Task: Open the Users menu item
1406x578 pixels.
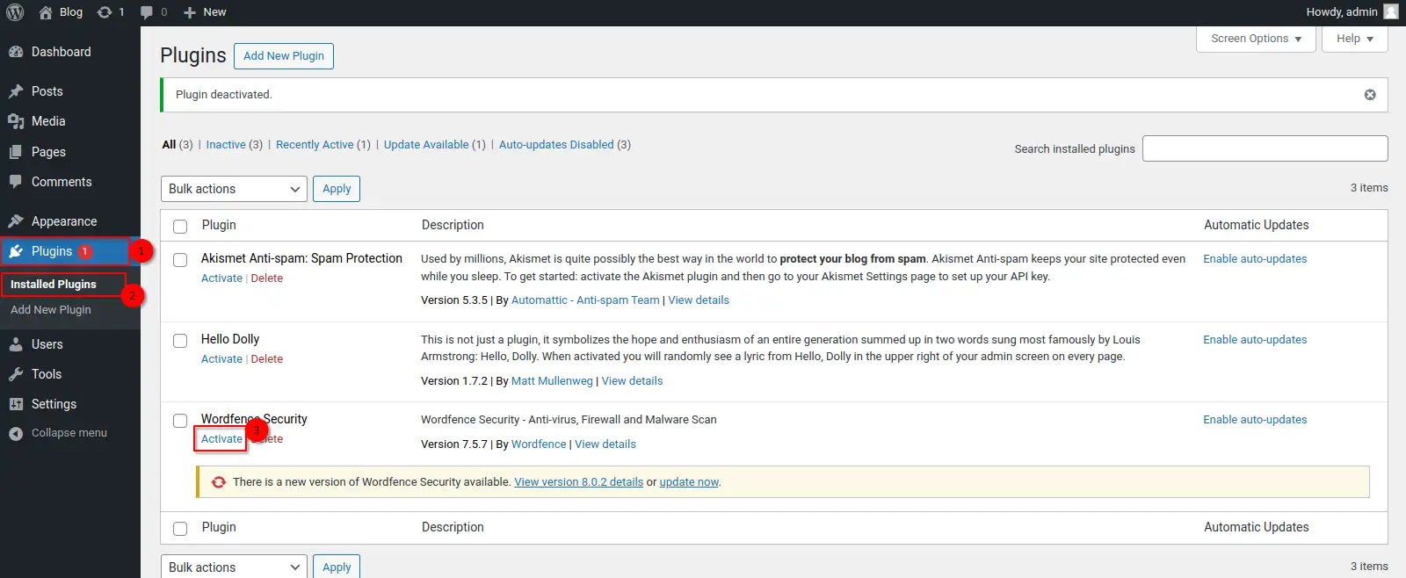Action: [x=47, y=344]
